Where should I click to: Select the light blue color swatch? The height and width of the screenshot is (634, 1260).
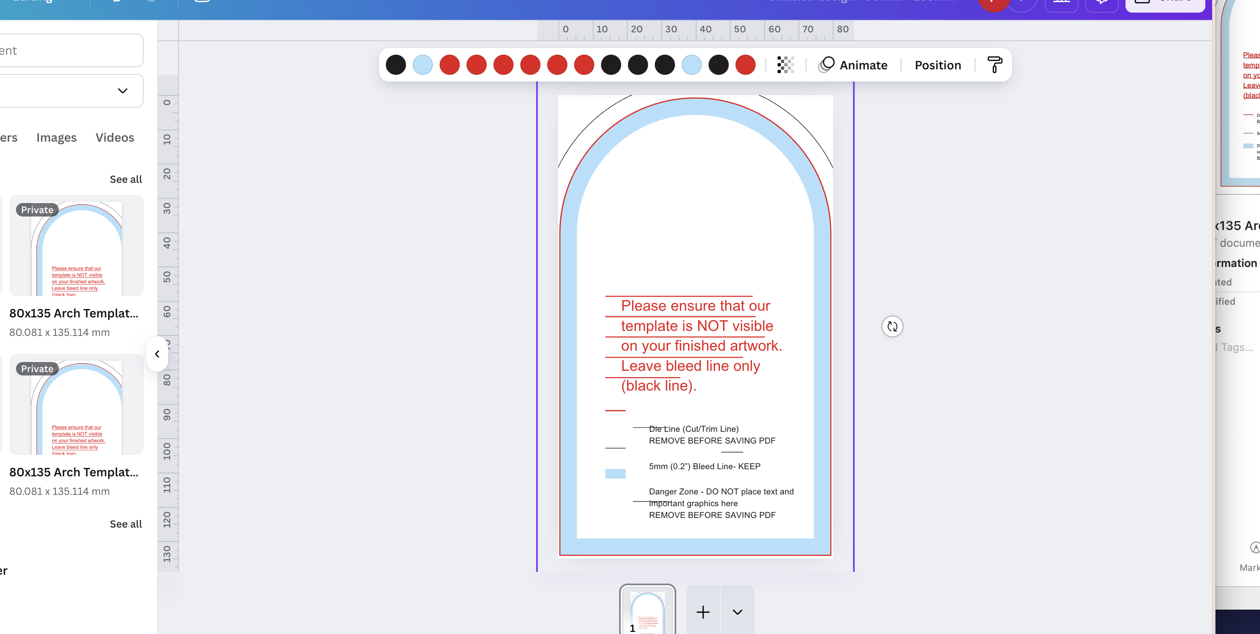pos(422,65)
